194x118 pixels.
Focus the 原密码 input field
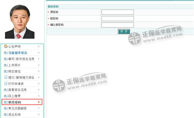point(118,12)
